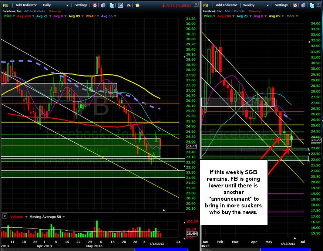Click the Twitter bird icon on Daily chart
The image size is (323, 251).
(112, 5)
